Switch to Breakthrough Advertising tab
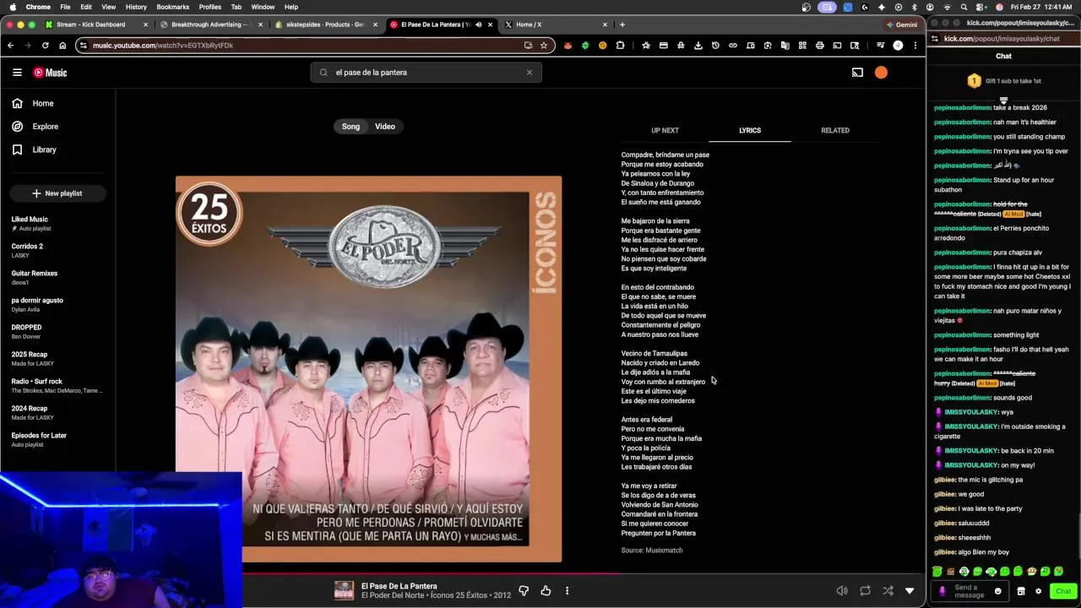 pos(211,24)
